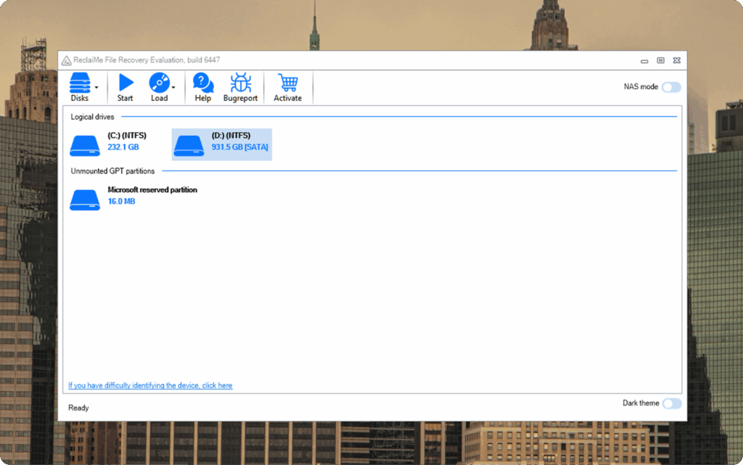743x465 pixels.
Task: Minimize the ReclaiMe window
Action: click(x=644, y=61)
